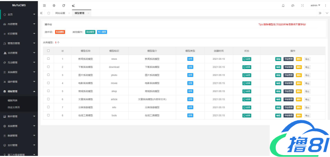Click the globe icon in top toolbar
Viewport: 330px width, 157px height.
[x=54, y=6]
